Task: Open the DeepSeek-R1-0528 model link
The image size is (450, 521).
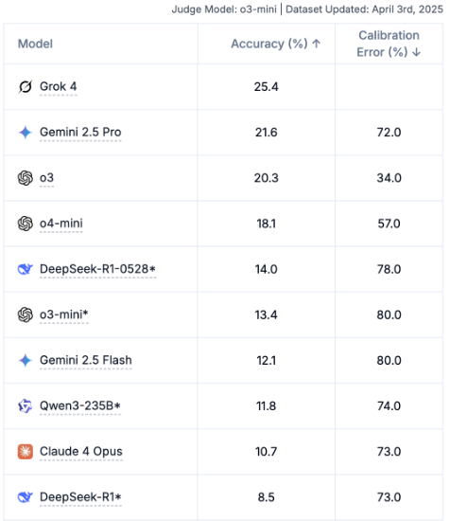Action: pyautogui.click(x=97, y=269)
